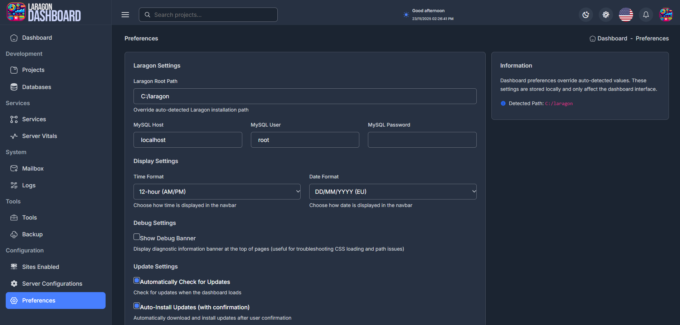Open the Mailbox page
This screenshot has height=325, width=680.
33,168
